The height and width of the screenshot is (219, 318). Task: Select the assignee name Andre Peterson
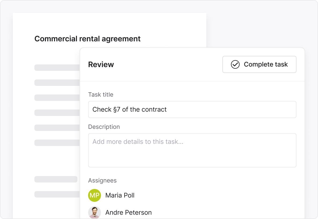coord(128,213)
